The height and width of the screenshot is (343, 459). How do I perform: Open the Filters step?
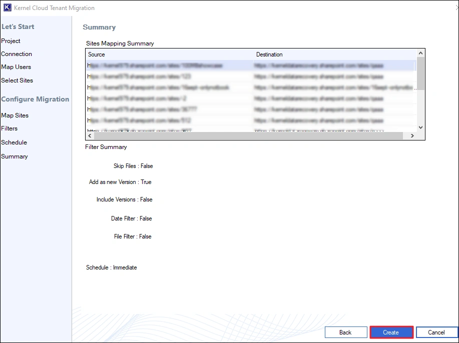coord(10,128)
